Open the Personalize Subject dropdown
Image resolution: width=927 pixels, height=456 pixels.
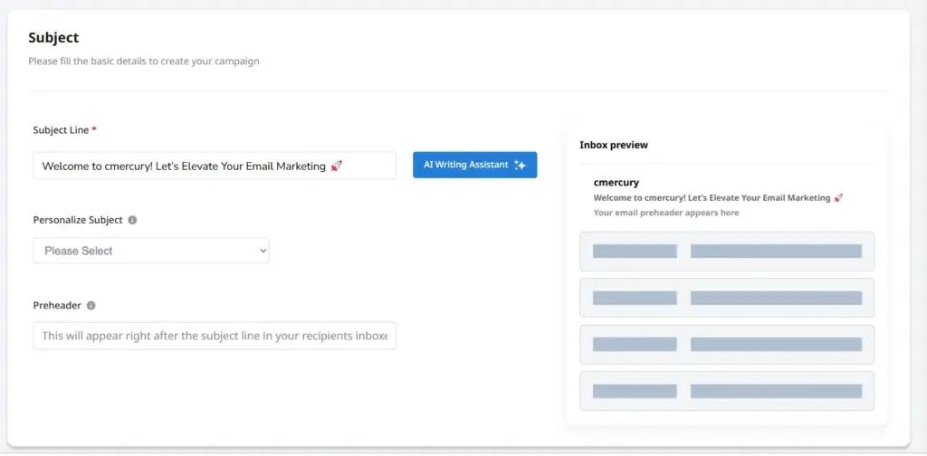(151, 251)
